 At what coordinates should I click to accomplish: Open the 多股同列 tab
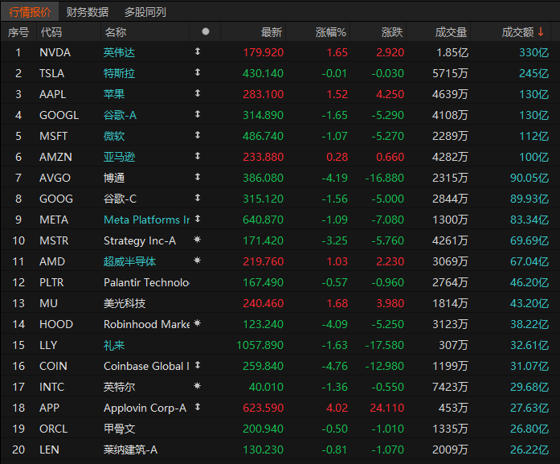[x=145, y=12]
